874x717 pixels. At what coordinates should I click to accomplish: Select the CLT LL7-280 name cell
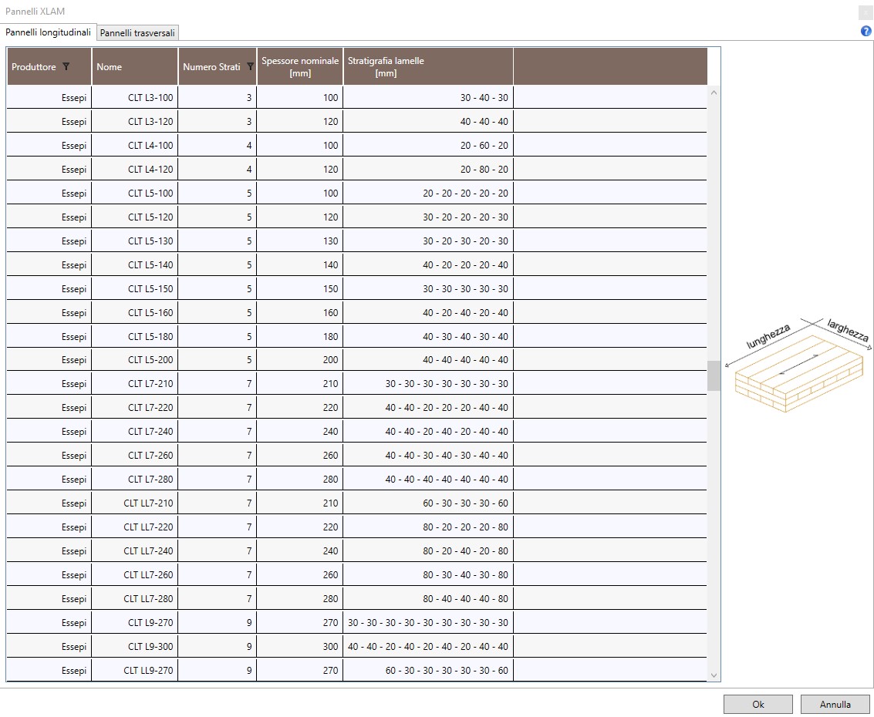[x=135, y=599]
